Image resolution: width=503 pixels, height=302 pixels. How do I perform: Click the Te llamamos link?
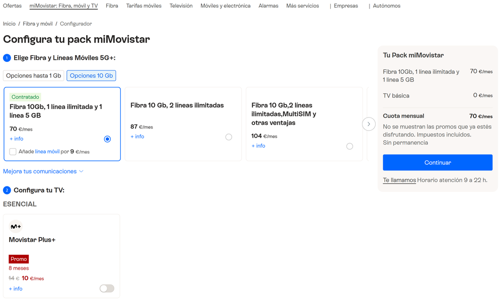click(399, 180)
